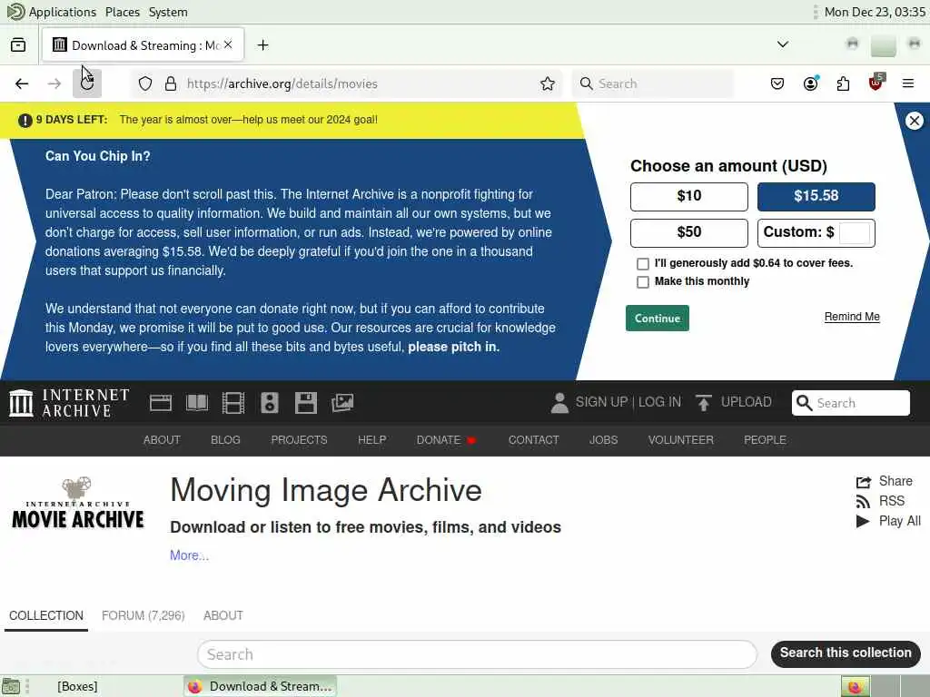Viewport: 930px width, 697px height.
Task: Open the CONTACT navbar link
Action: 533,440
